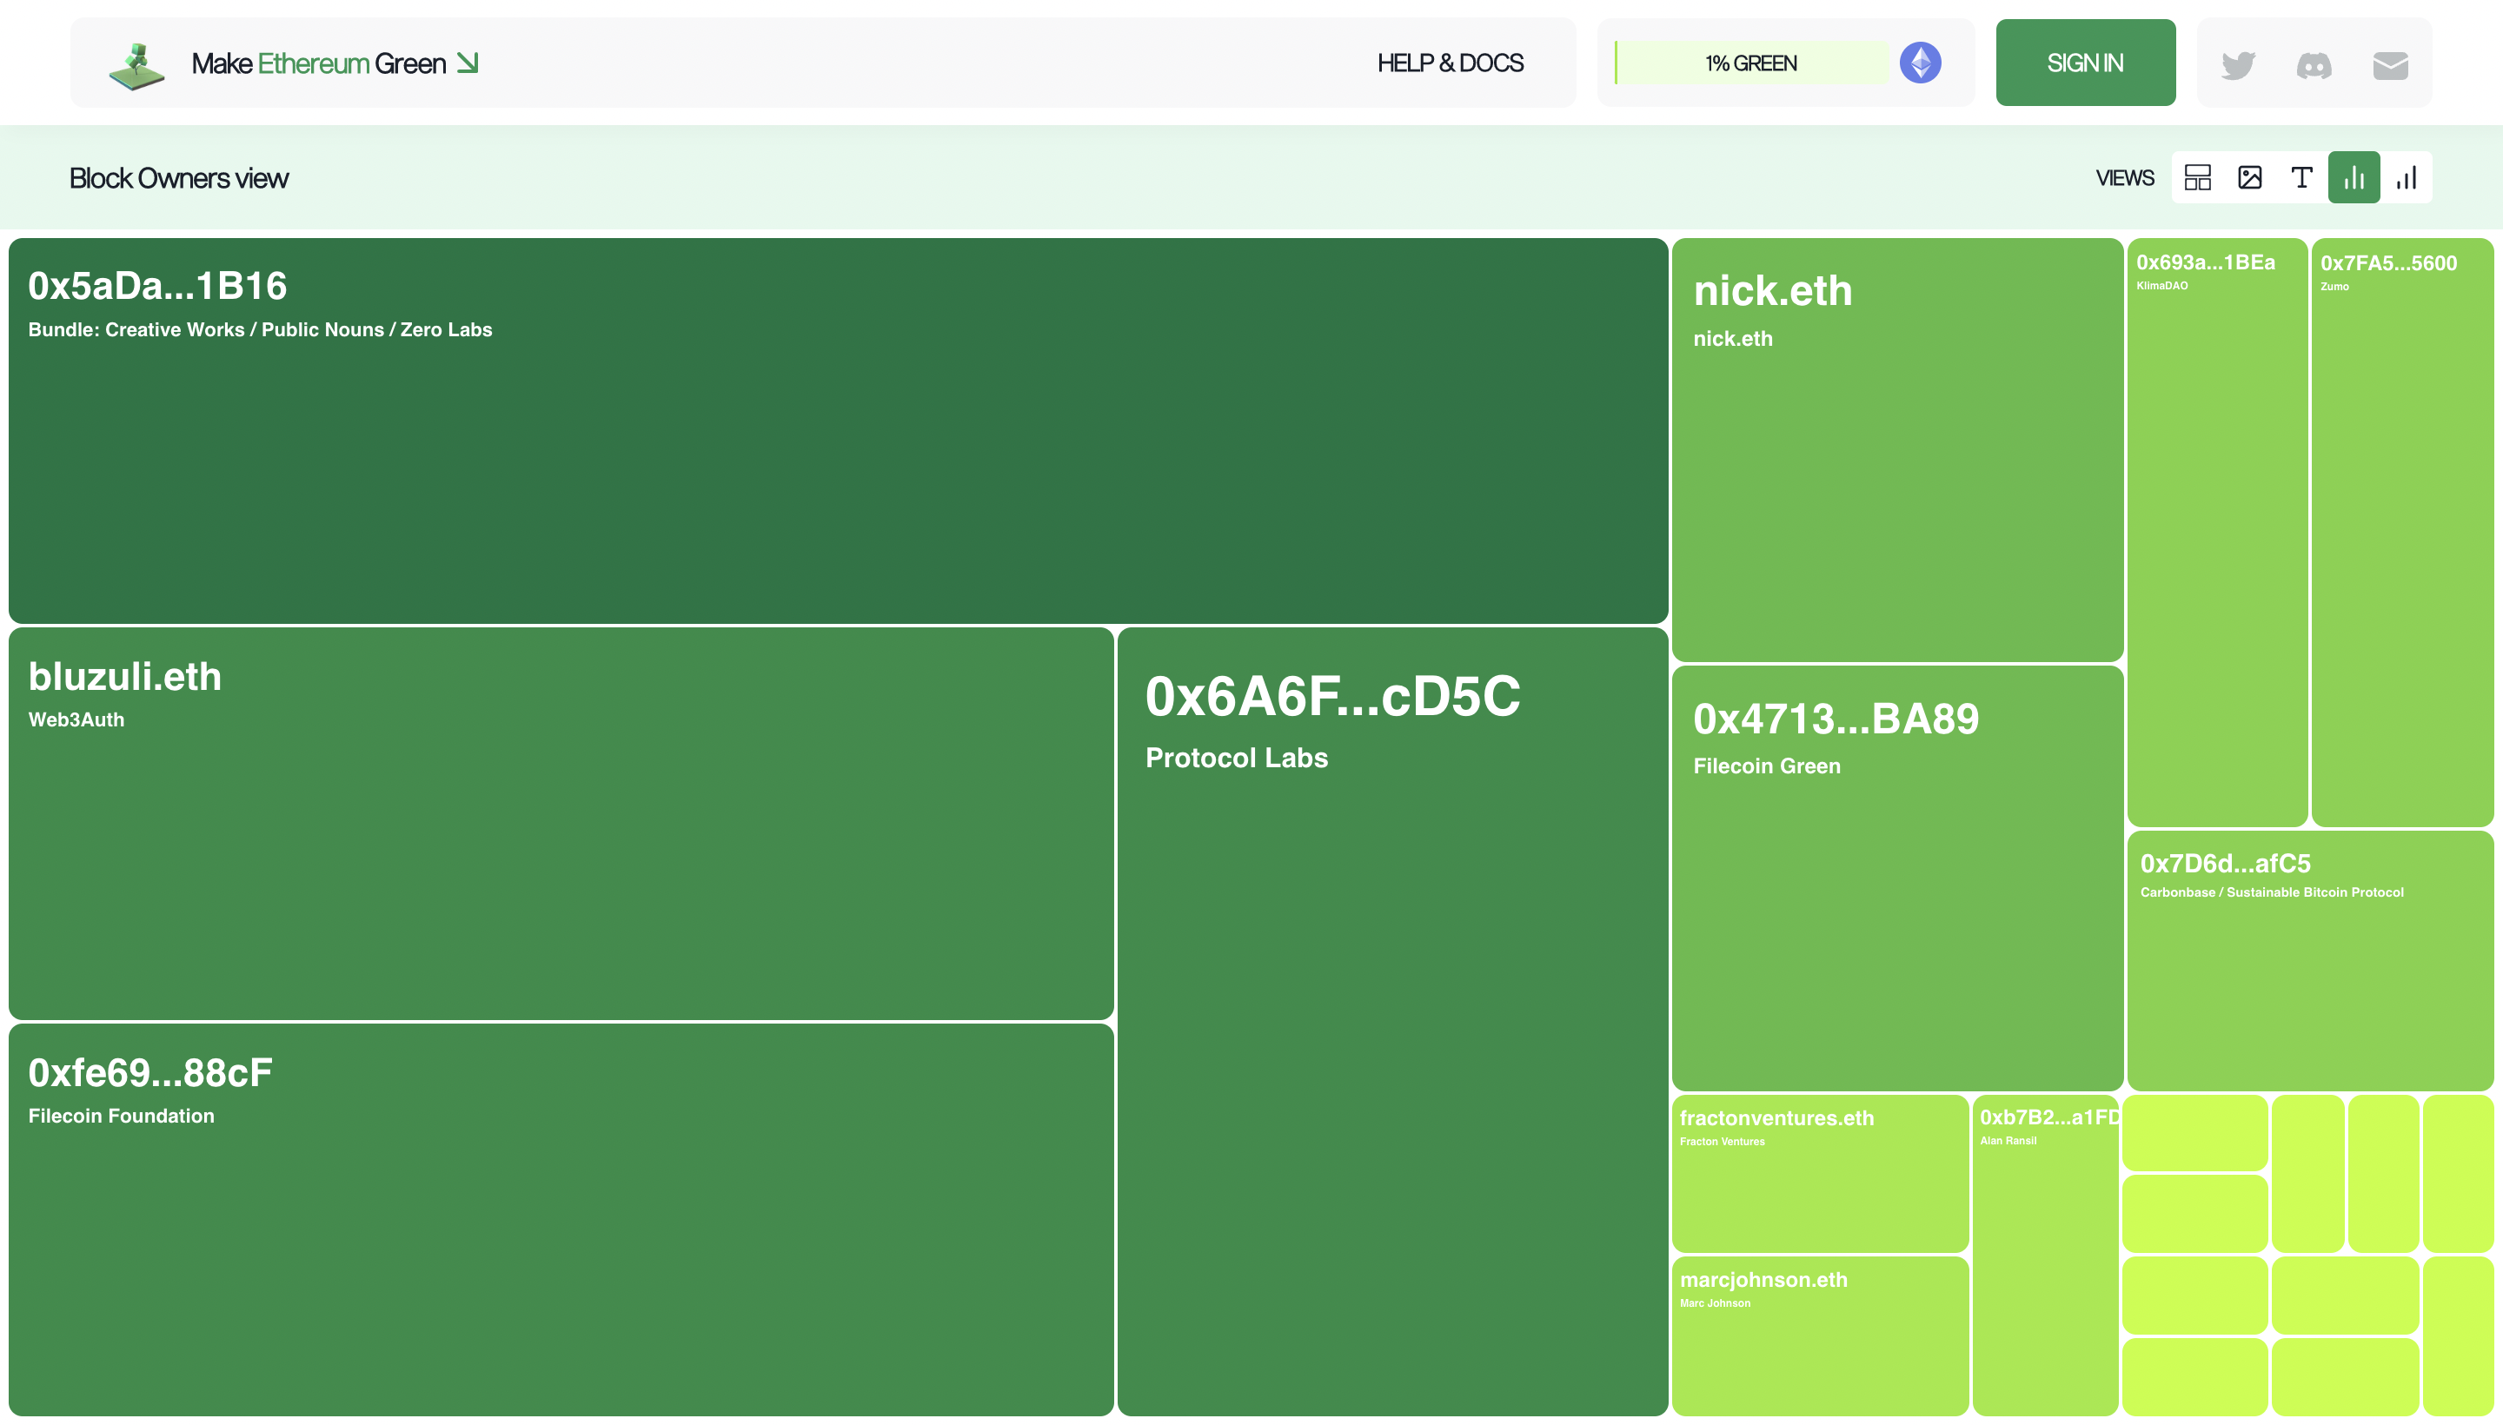Click the green diagonal arrow beside the title
Viewport: 2503px width, 1425px height.
click(x=468, y=63)
